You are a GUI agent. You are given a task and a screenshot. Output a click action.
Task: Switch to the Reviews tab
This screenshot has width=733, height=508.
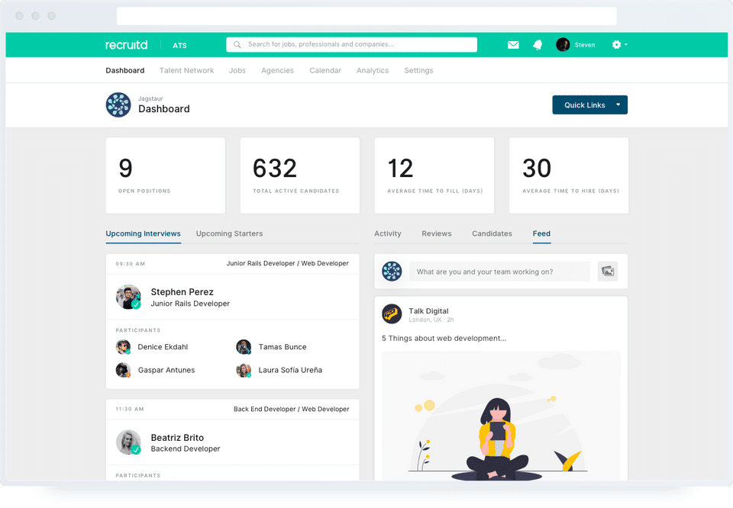(437, 233)
